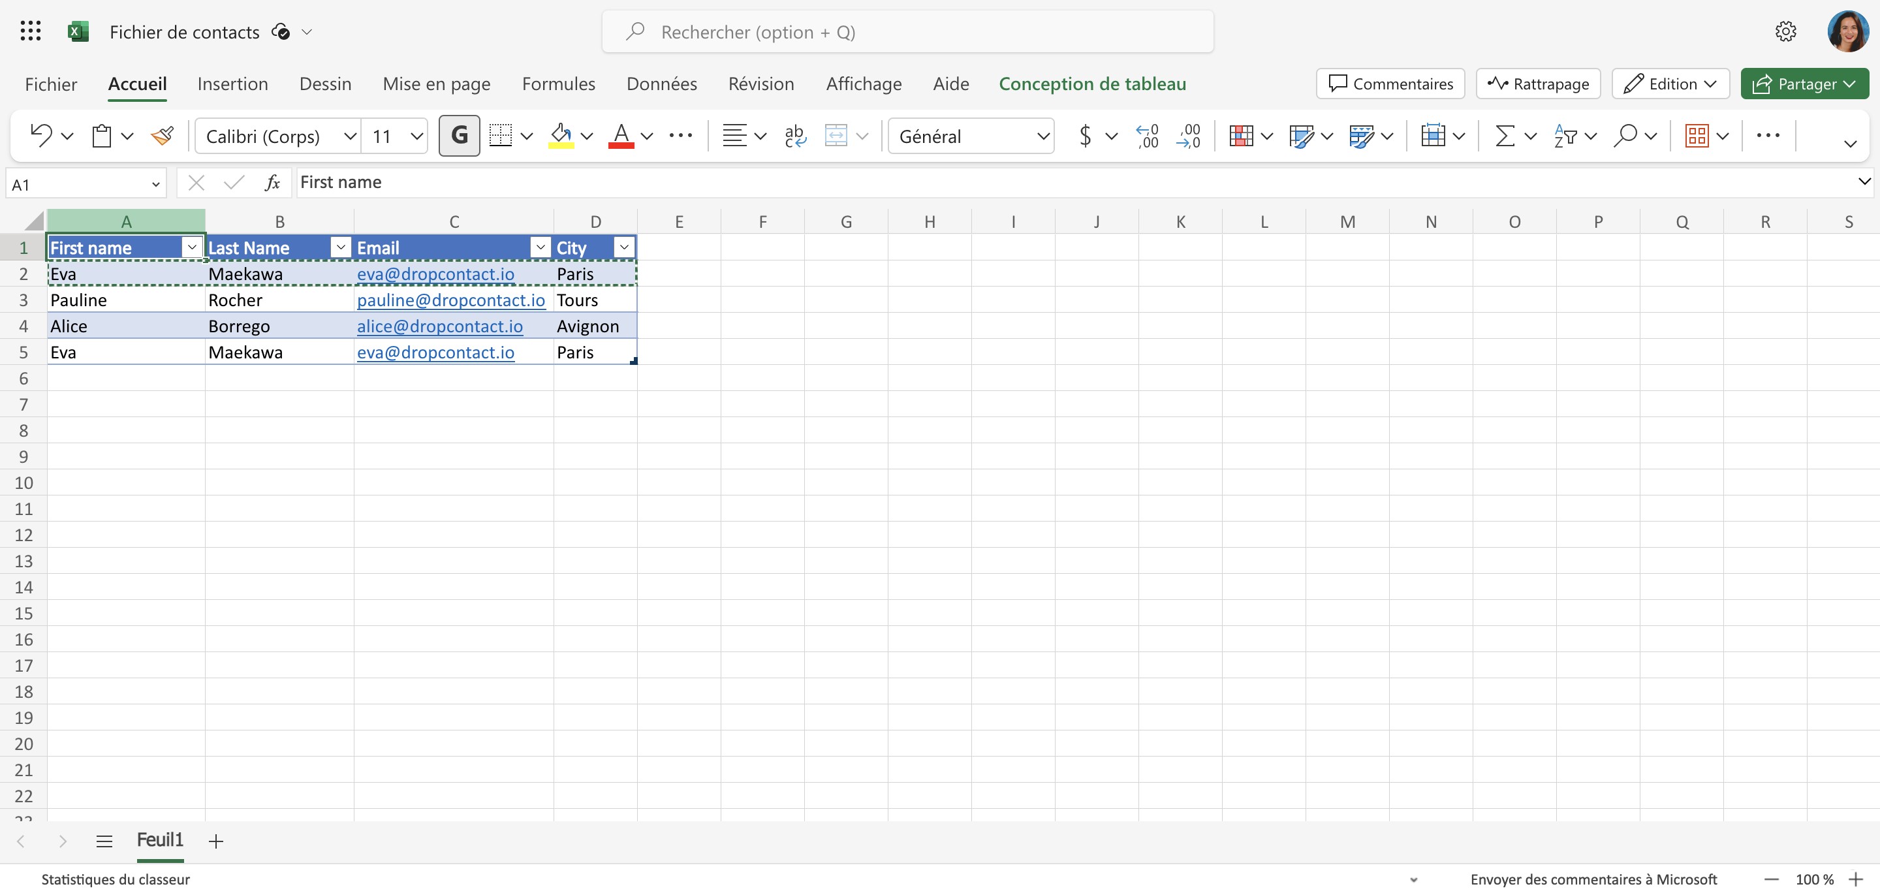The height and width of the screenshot is (893, 1880).
Task: Click the wrap text icon
Action: (x=795, y=136)
